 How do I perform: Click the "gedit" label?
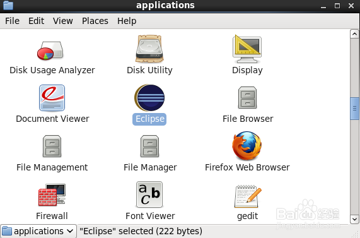pyautogui.click(x=248, y=216)
